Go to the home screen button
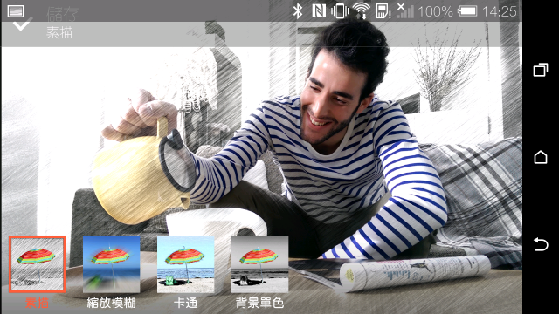The image size is (559, 314). (x=541, y=157)
